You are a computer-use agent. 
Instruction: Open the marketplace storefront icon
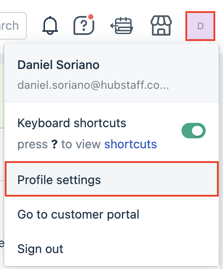pyautogui.click(x=161, y=25)
